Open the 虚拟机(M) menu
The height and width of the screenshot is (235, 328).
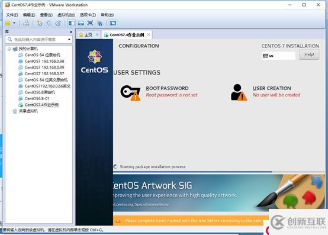pyautogui.click(x=66, y=15)
